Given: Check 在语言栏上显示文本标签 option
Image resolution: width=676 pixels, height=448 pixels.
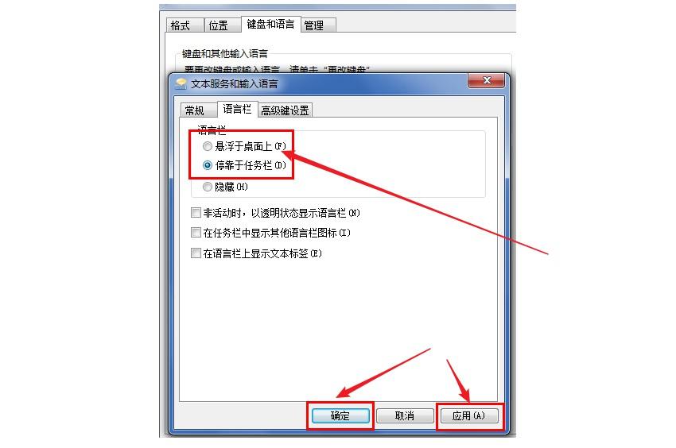Looking at the screenshot, I should pos(196,253).
